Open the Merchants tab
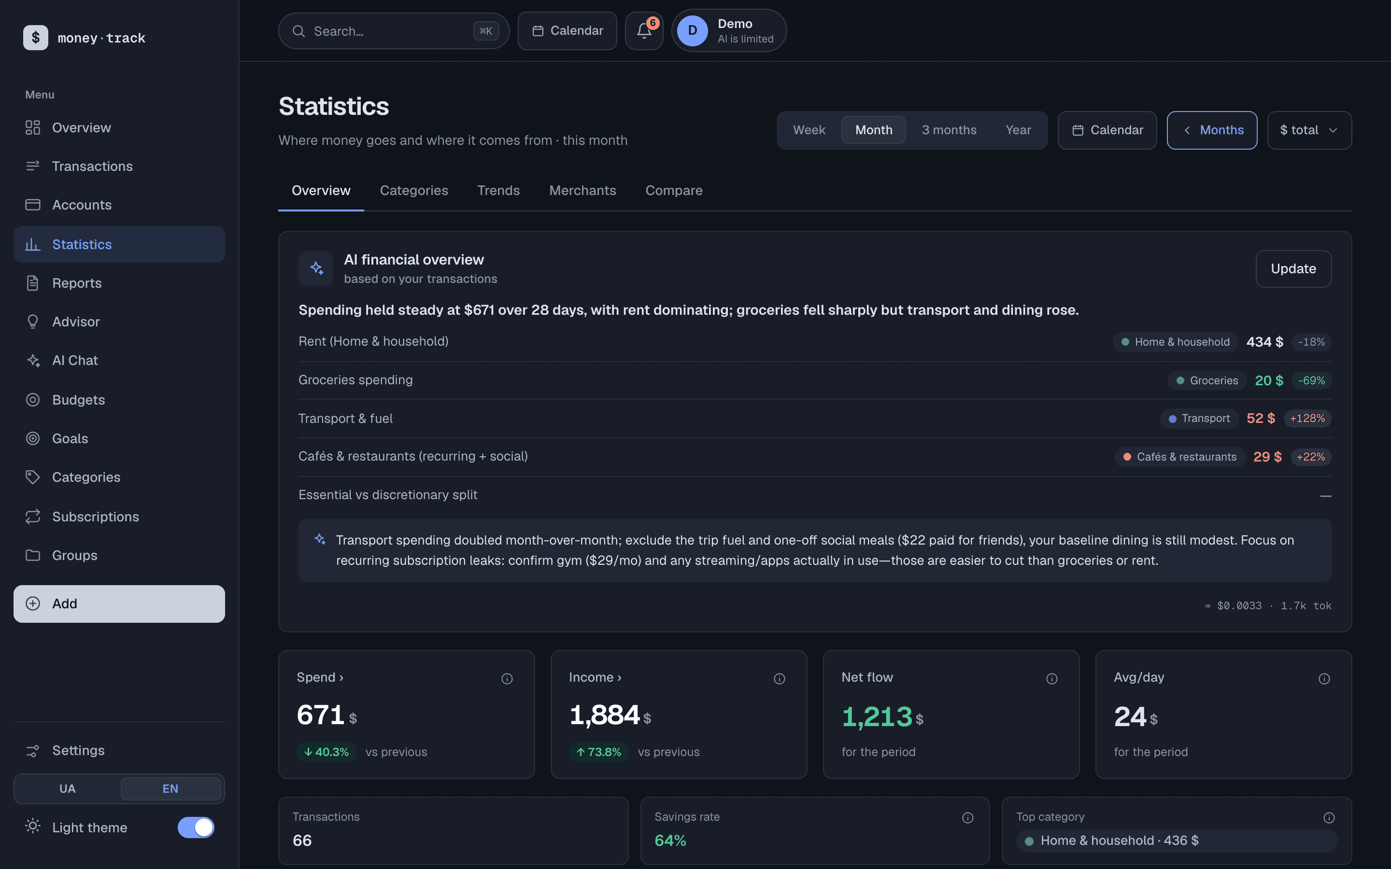1391x869 pixels. click(582, 190)
